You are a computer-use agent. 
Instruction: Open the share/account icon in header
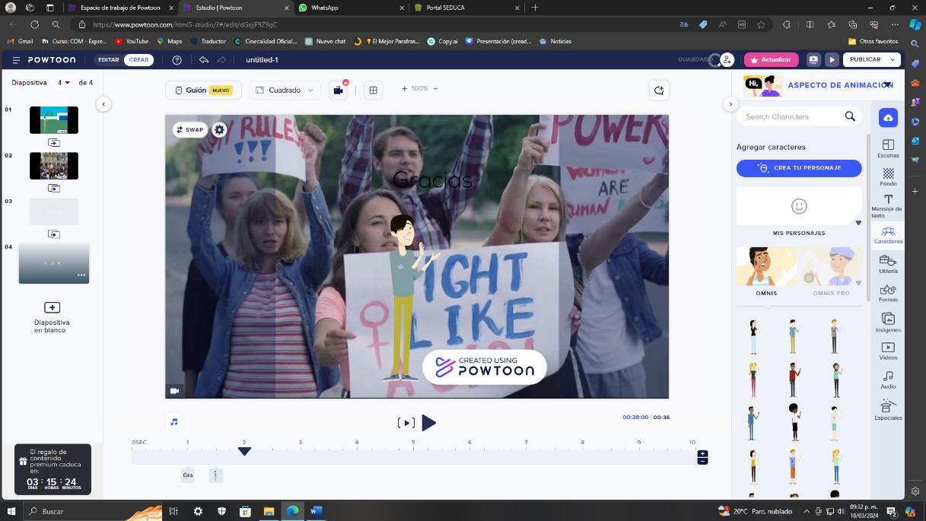727,59
